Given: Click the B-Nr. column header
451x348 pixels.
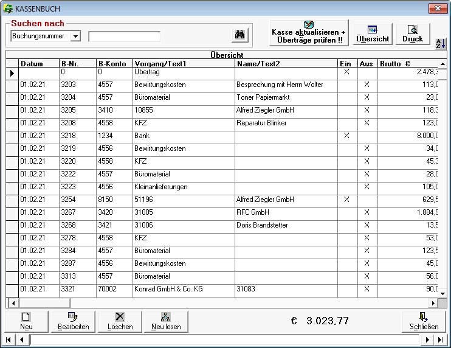Looking at the screenshot, I should coord(78,64).
